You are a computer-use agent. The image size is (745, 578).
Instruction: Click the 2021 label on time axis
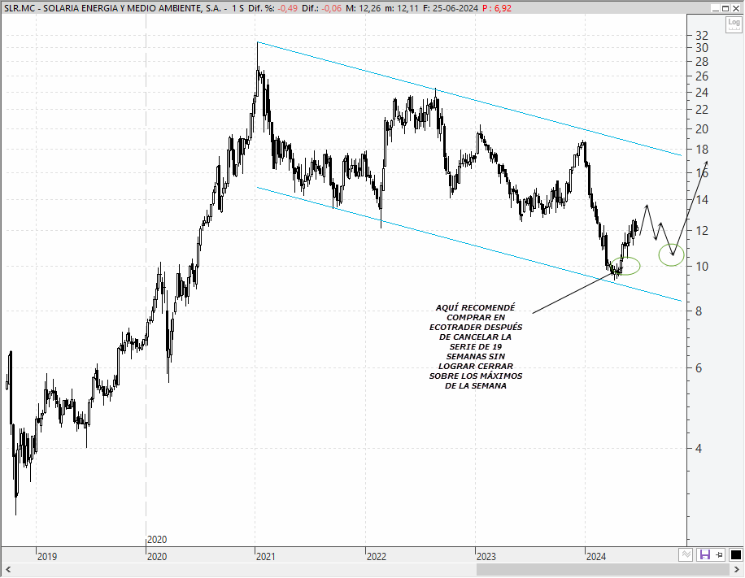(x=266, y=556)
